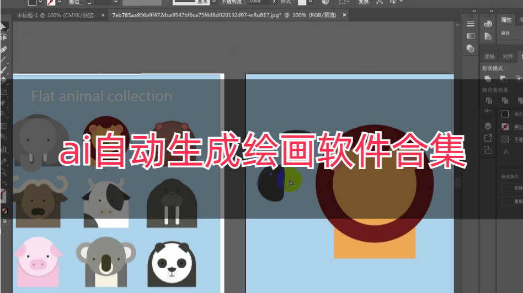Click the walrus in reference image
The width and height of the screenshot is (523, 293).
click(x=172, y=203)
